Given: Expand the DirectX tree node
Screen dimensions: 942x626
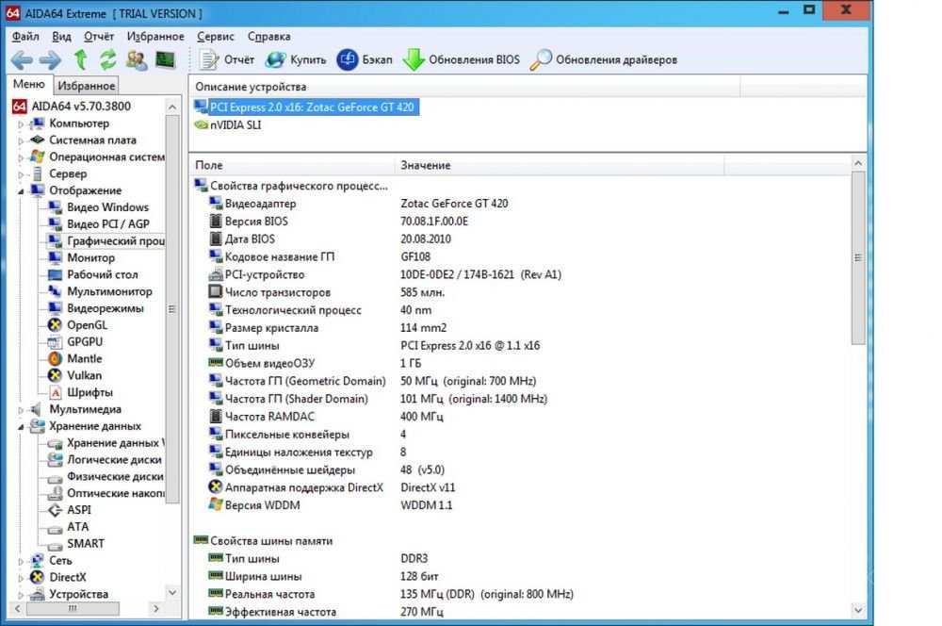Looking at the screenshot, I should point(21,578).
